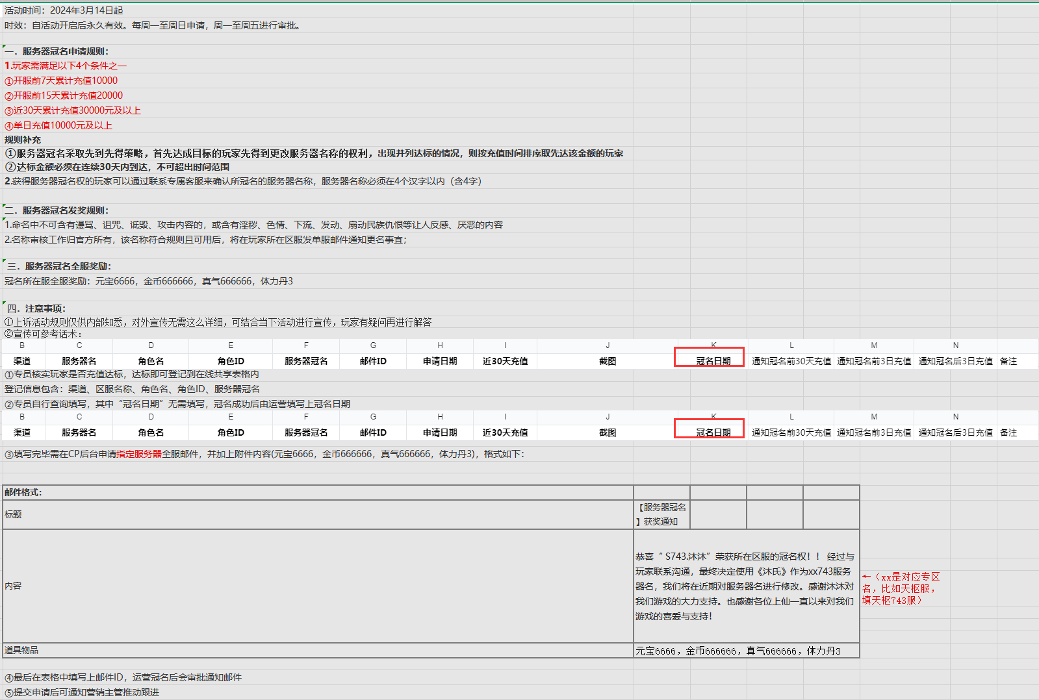Select the 活动时间 2024年3月14日起 cell
The width and height of the screenshot is (1039, 700).
tap(64, 10)
